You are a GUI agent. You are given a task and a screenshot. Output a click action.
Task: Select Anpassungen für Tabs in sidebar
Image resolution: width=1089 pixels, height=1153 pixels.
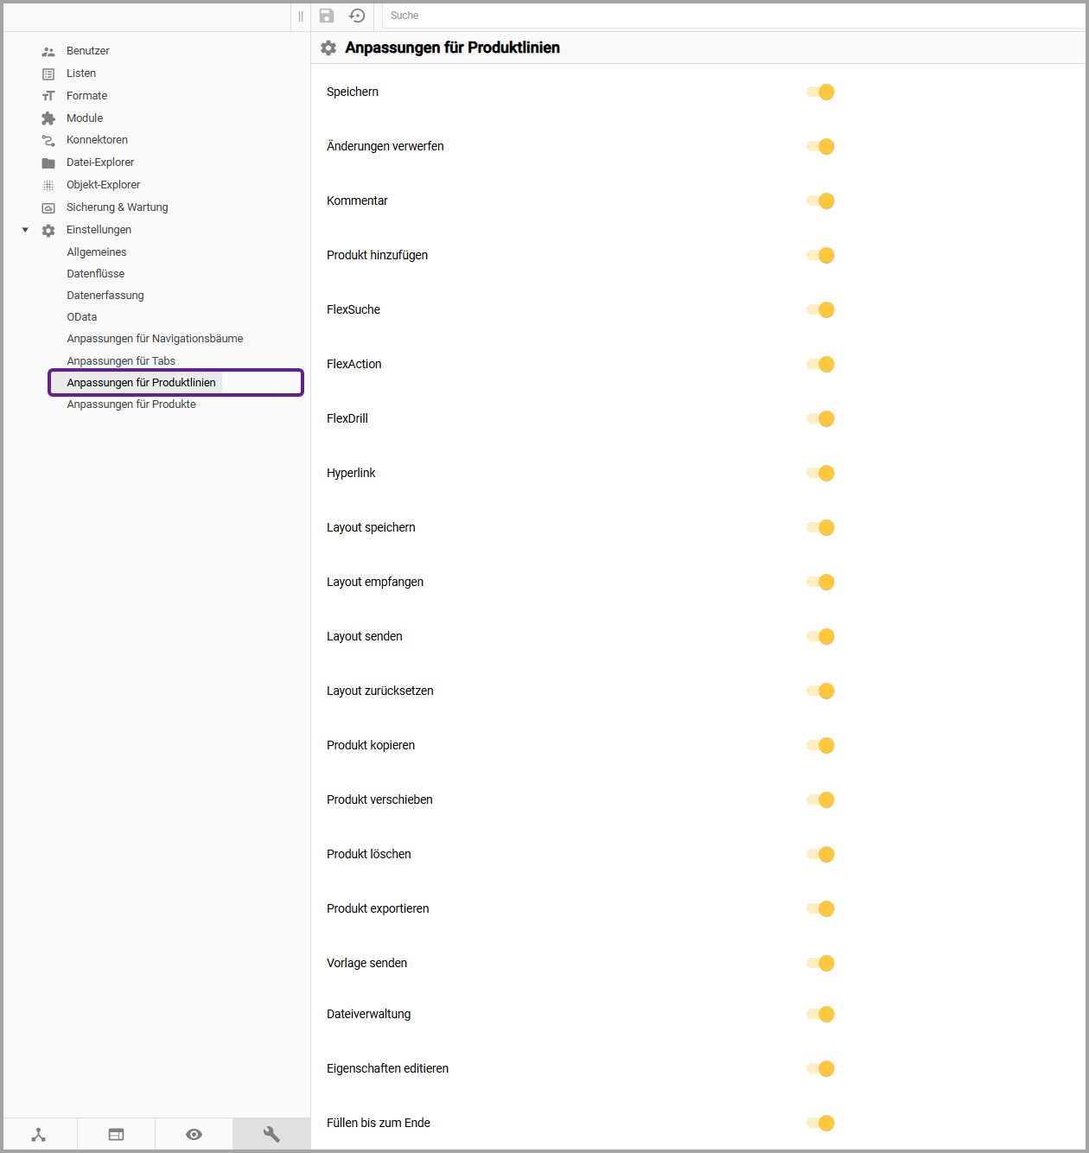point(121,361)
